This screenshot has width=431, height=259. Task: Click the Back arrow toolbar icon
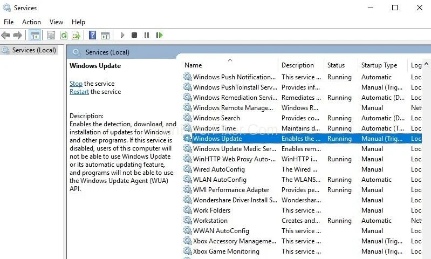5,35
